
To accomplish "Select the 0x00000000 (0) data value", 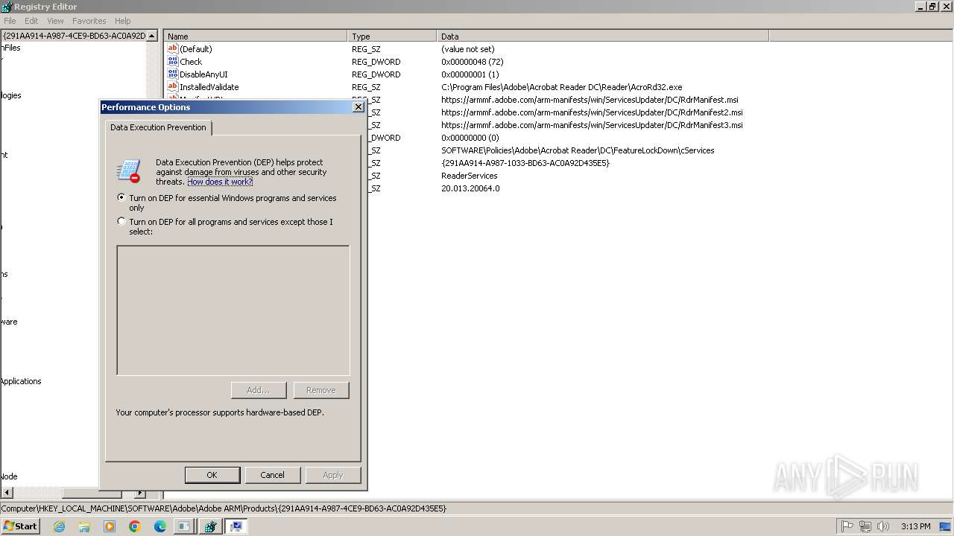I will [470, 138].
